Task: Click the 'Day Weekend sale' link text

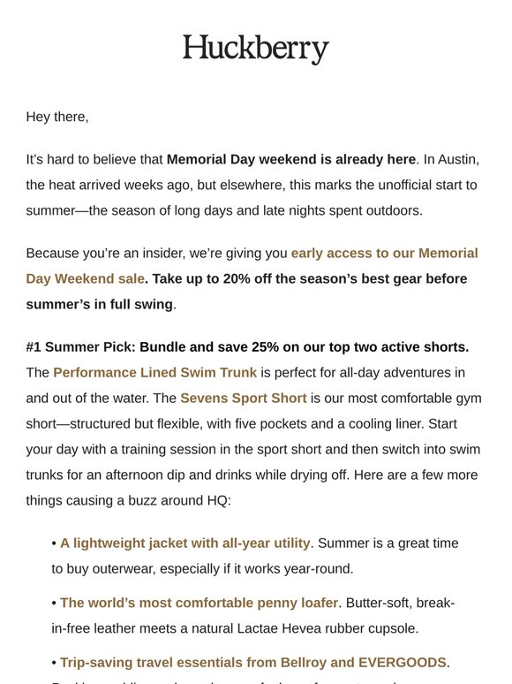Action: 86,278
